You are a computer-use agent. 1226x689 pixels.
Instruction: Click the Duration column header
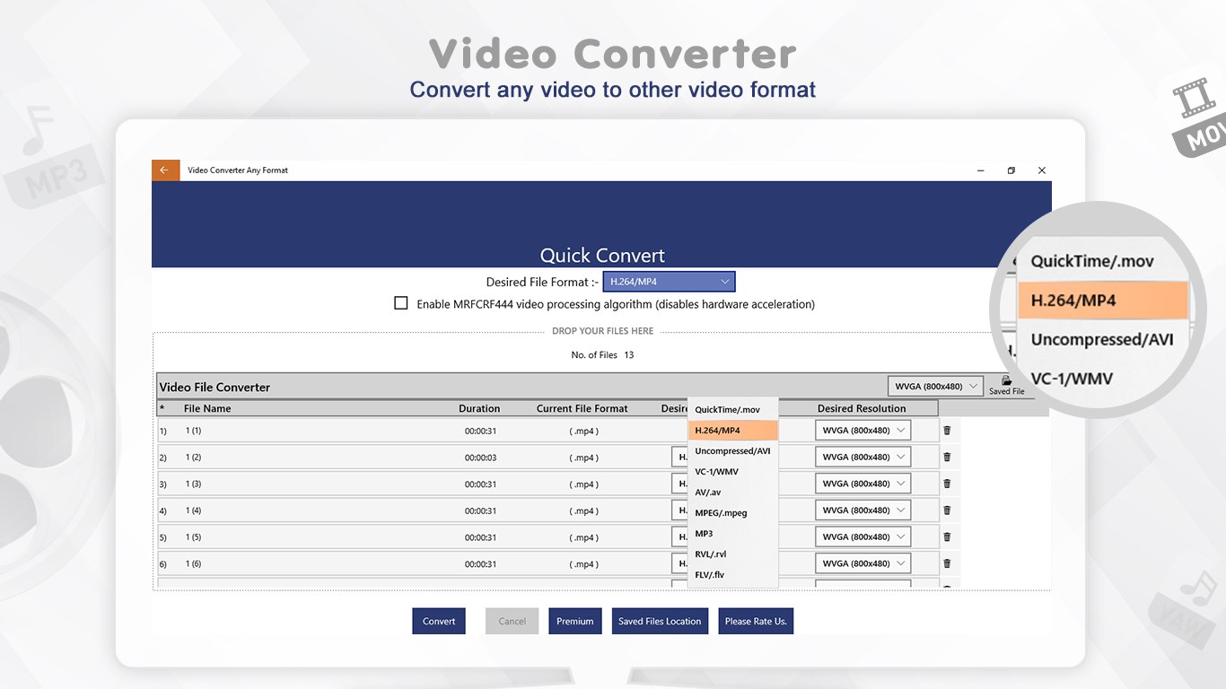point(479,408)
